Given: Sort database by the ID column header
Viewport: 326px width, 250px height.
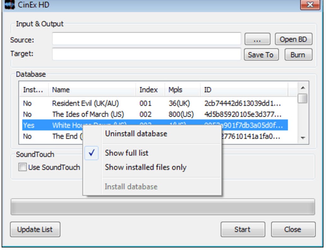Looking at the screenshot, I should (244, 90).
